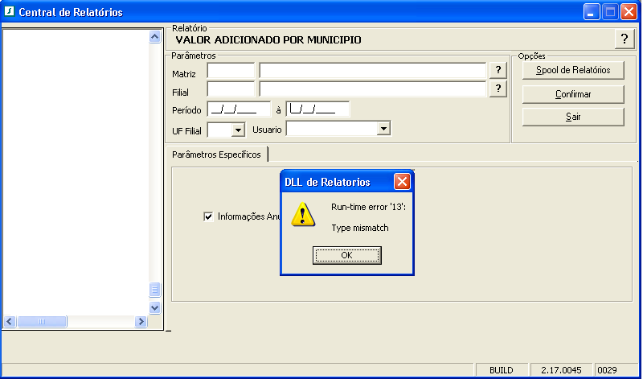Image resolution: width=643 pixels, height=379 pixels.
Task: Click left panel horizontal scrollbar thumb
Action: coord(42,322)
